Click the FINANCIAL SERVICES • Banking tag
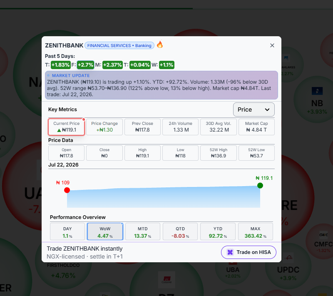The height and width of the screenshot is (296, 333). pyautogui.click(x=119, y=45)
